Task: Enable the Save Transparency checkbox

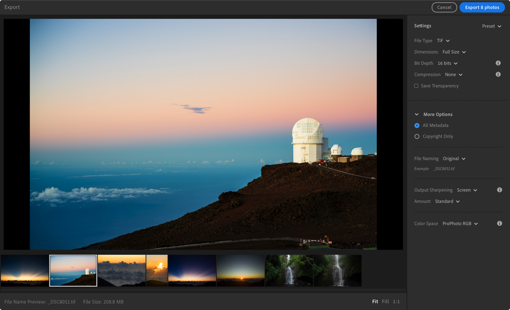Action: [416, 86]
